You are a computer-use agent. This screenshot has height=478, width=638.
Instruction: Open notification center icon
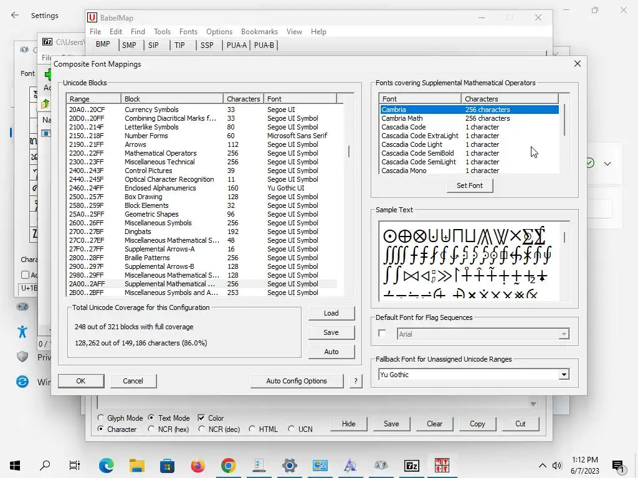[617, 466]
